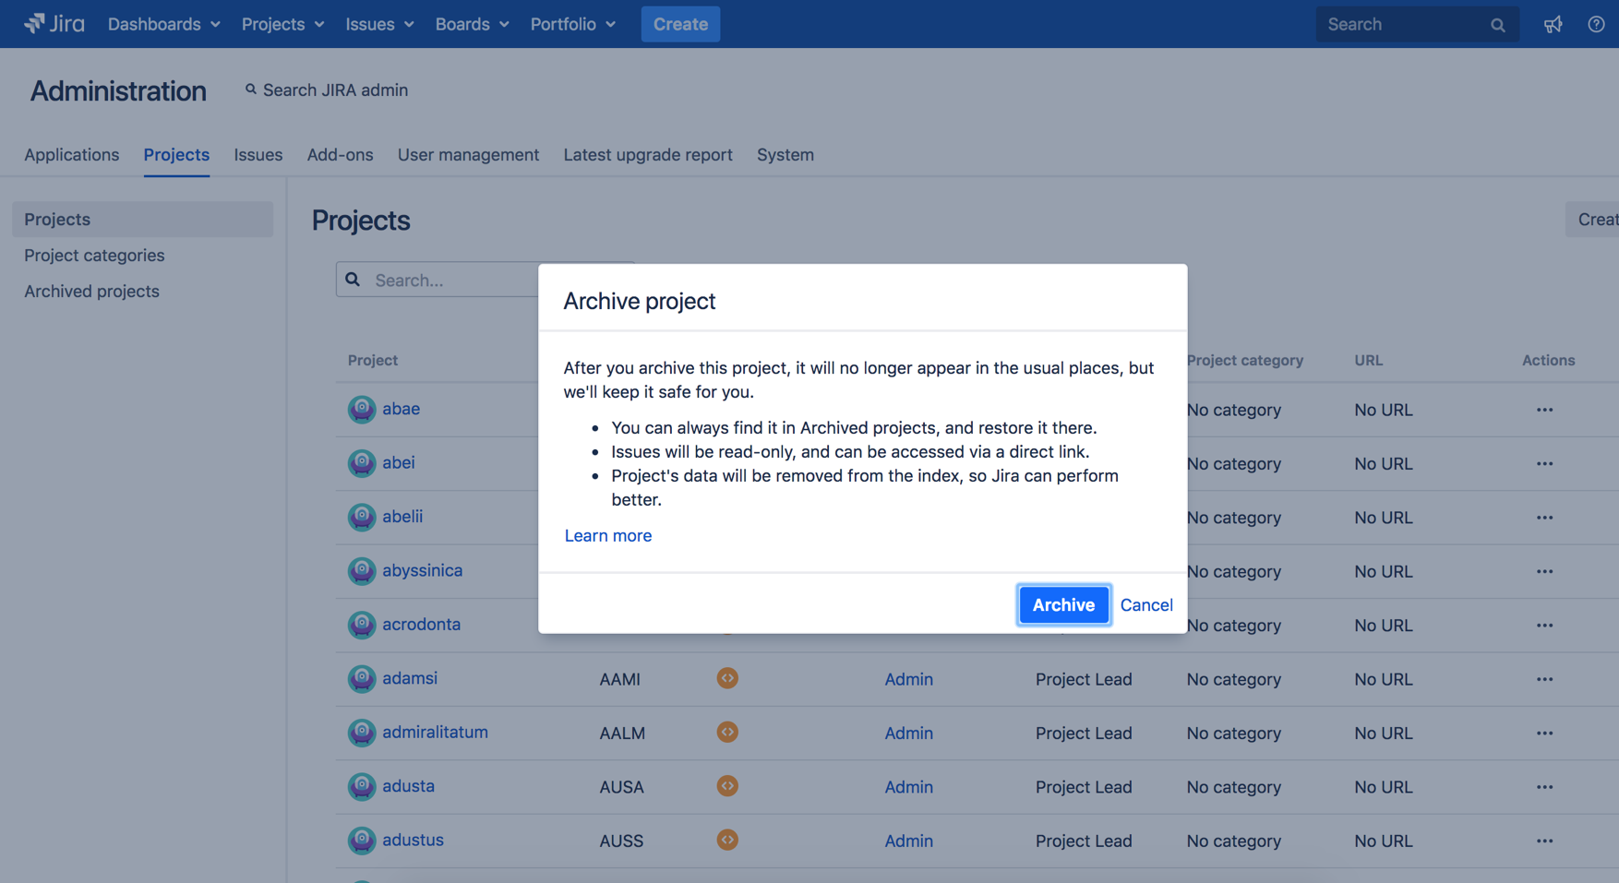Open the actions menu for the admiralitatum row
The image size is (1619, 883).
[x=1546, y=733]
